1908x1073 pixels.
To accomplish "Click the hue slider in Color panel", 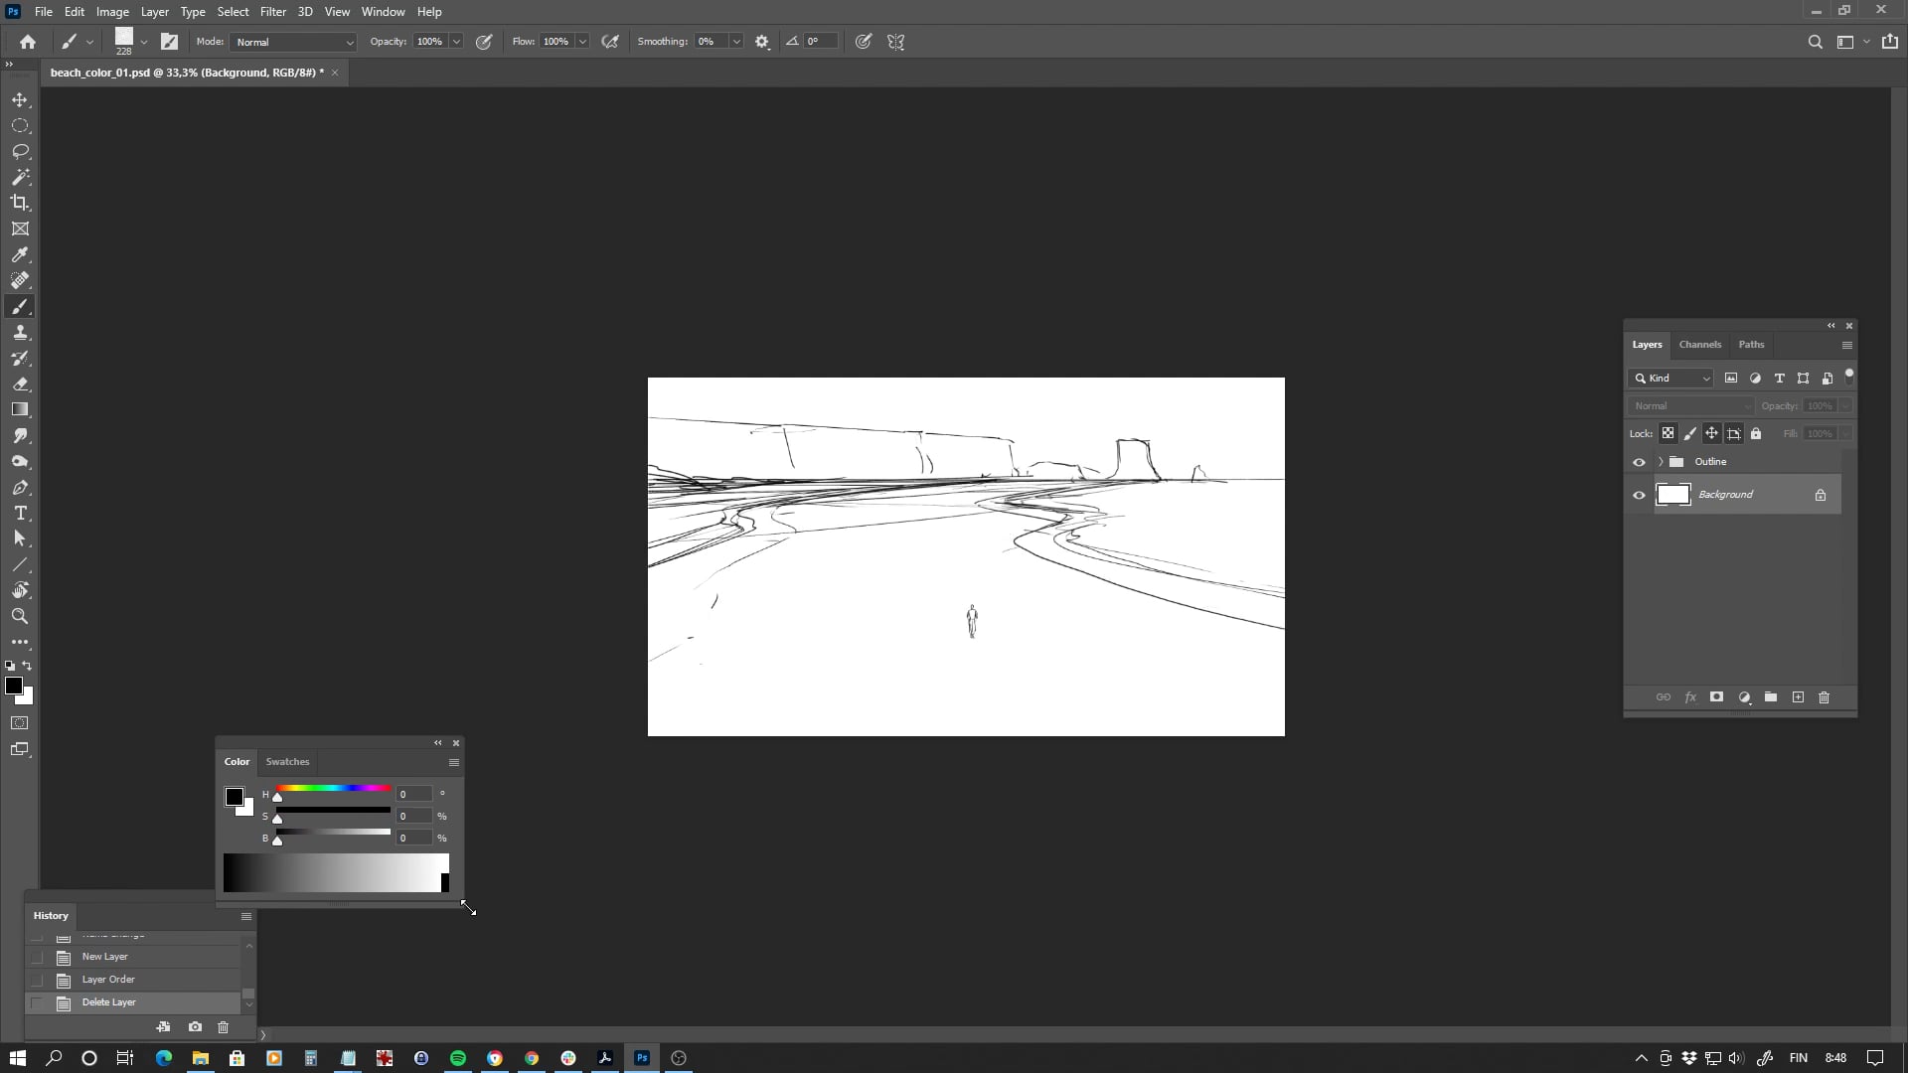I will [333, 789].
